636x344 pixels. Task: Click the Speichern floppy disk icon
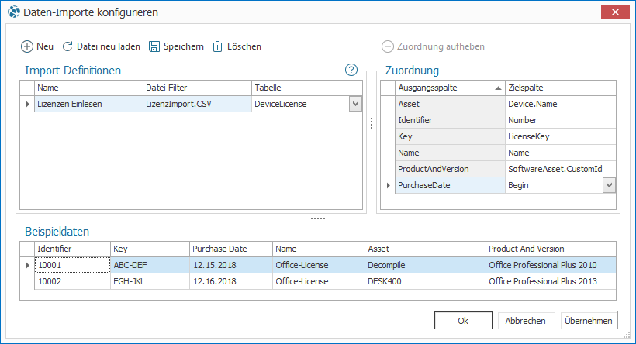click(154, 46)
